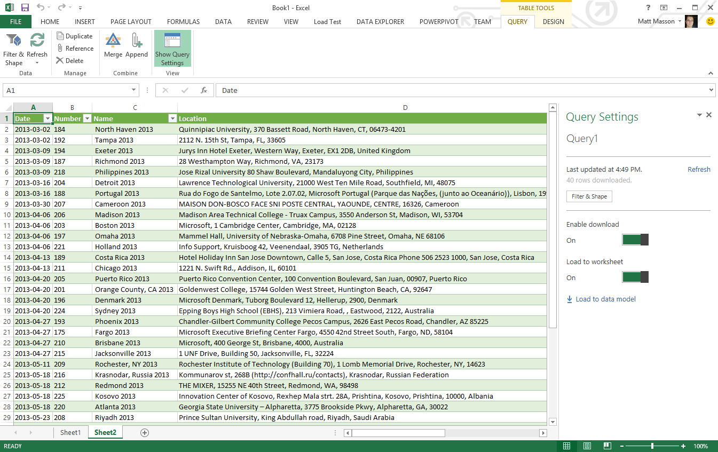This screenshot has height=452, width=718.
Task: Click the horizontal scrollbar thumb
Action: [x=398, y=433]
